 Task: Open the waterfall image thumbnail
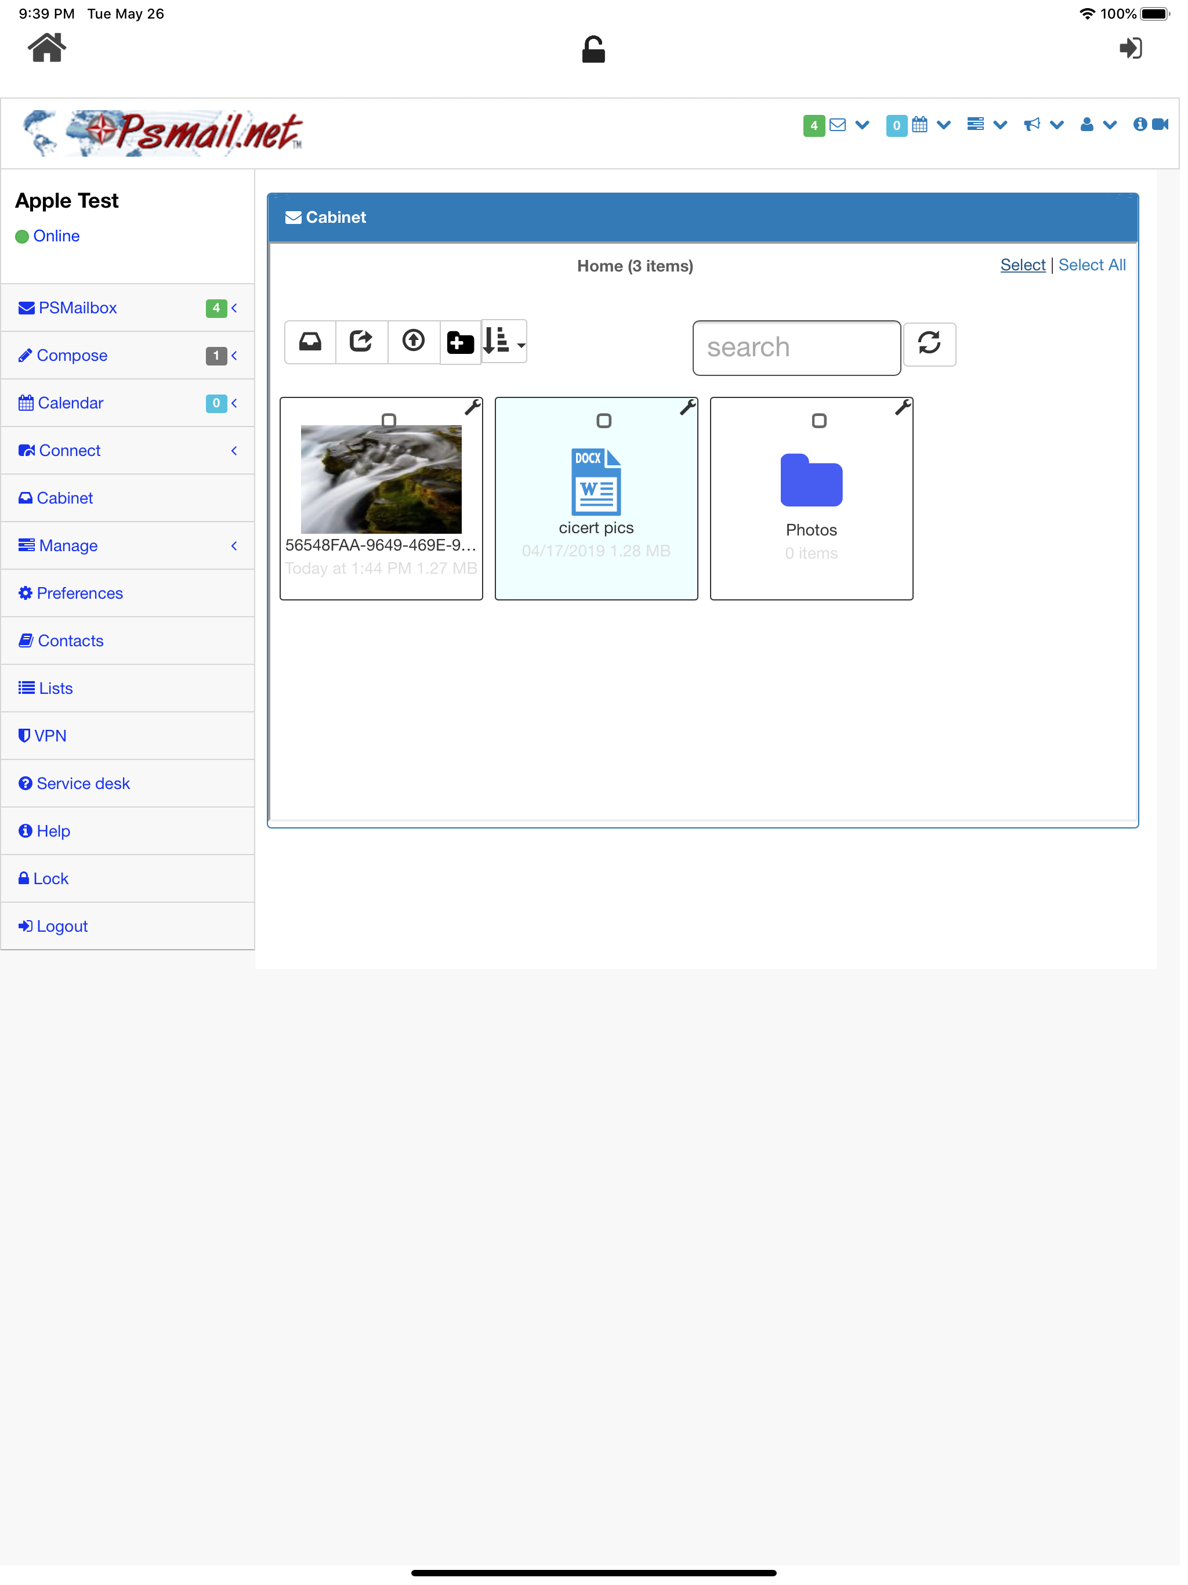coord(381,479)
